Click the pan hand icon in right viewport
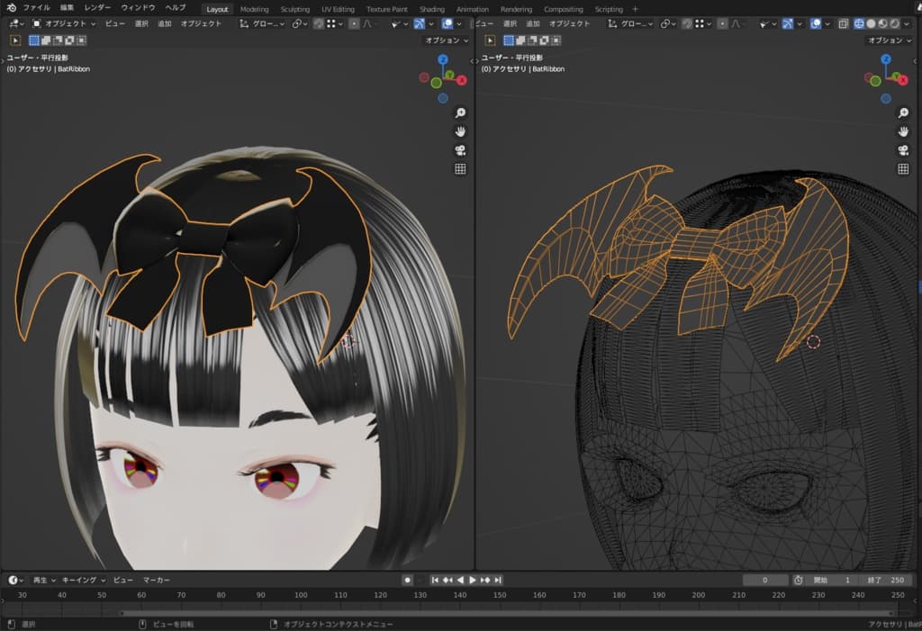Screen dimensions: 922x631 click(903, 131)
